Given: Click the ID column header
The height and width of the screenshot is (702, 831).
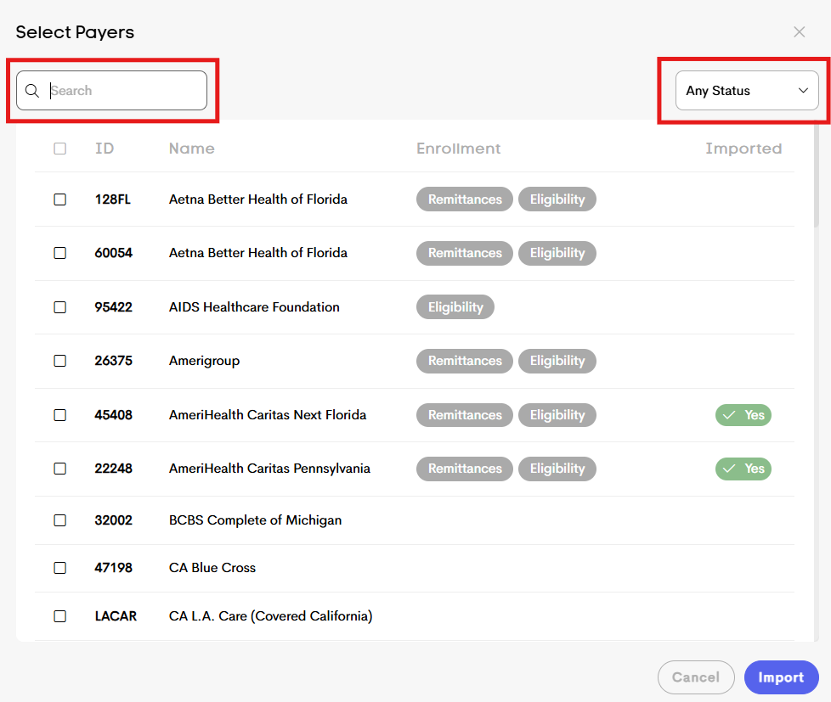Looking at the screenshot, I should pyautogui.click(x=105, y=149).
